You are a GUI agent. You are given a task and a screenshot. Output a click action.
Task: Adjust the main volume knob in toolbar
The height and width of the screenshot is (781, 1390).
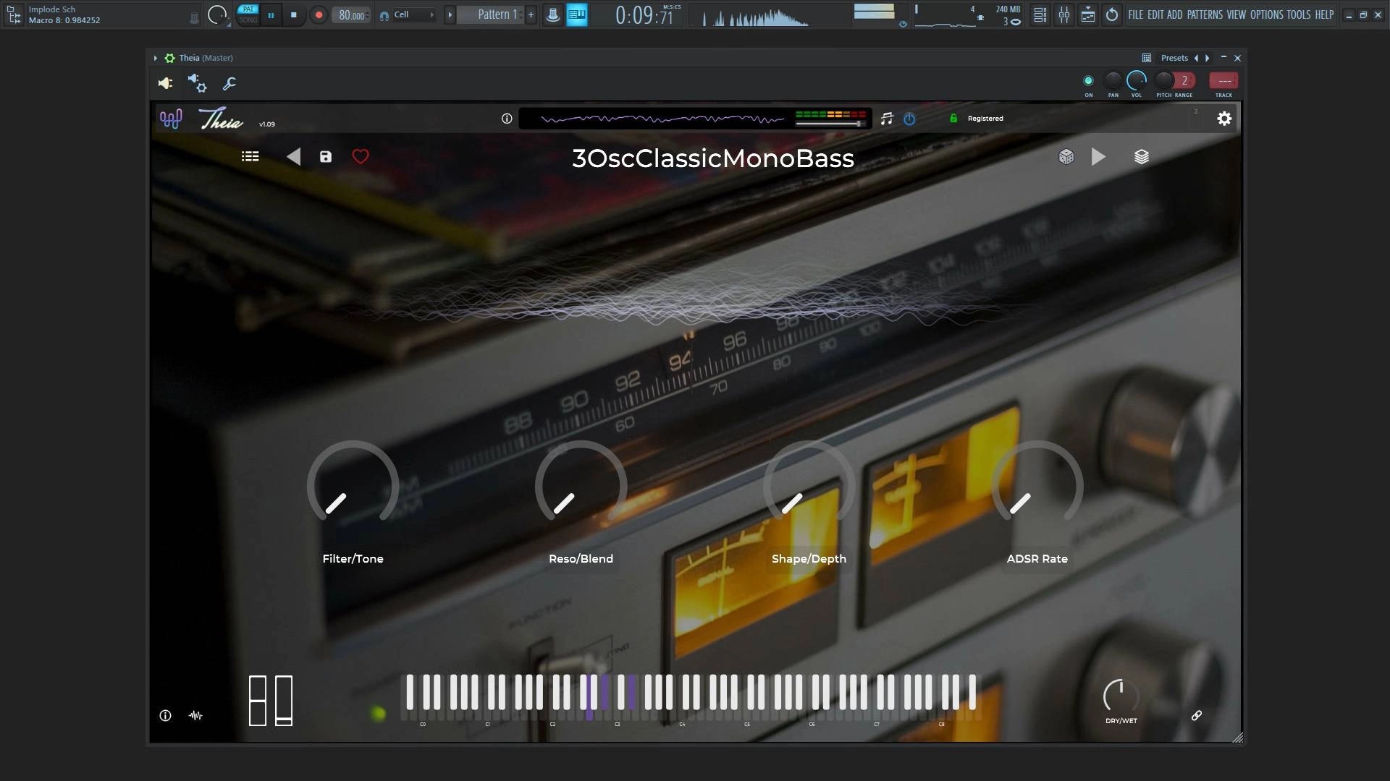pos(216,14)
